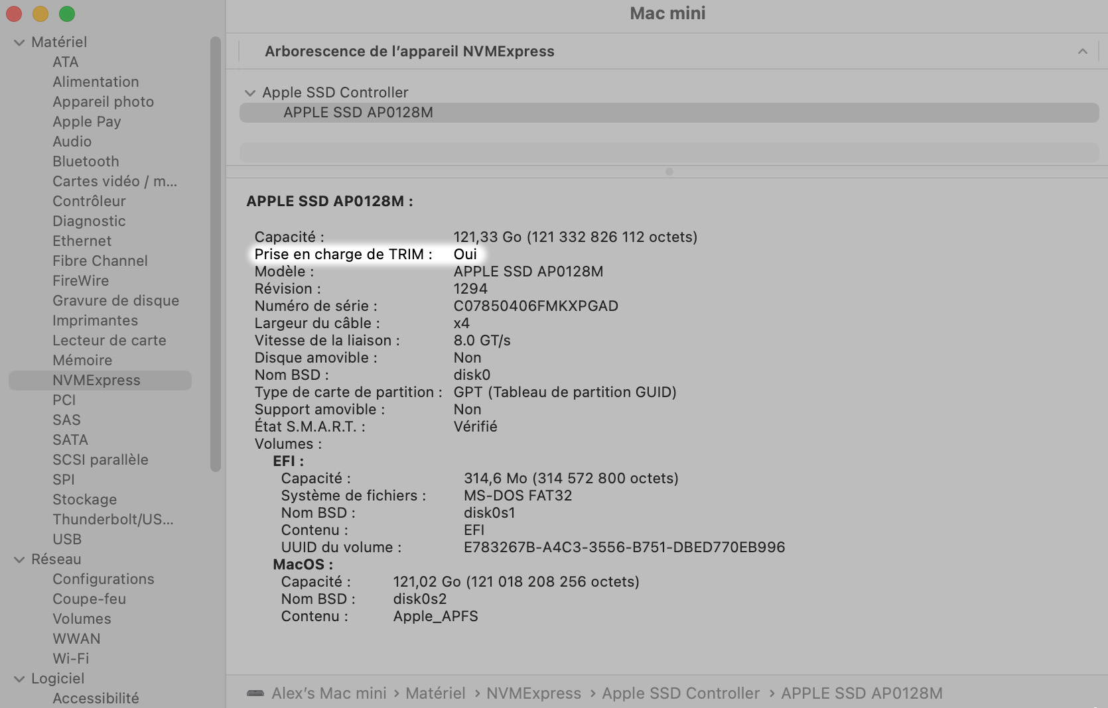Screen dimensions: 1108x708
Task: Open Fibre Channel in sidebar
Action: pyautogui.click(x=100, y=261)
